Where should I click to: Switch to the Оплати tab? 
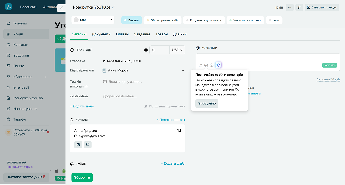click(122, 34)
